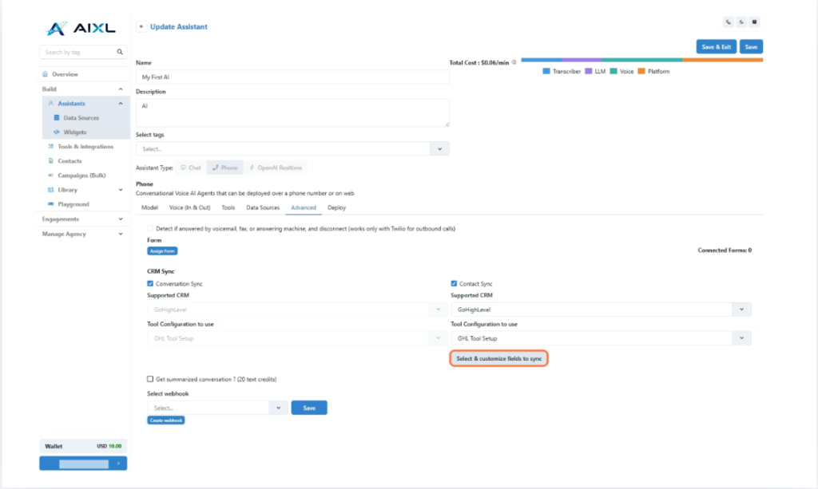Open Data Sources from the sidebar
This screenshot has height=489, width=818.
coord(81,118)
